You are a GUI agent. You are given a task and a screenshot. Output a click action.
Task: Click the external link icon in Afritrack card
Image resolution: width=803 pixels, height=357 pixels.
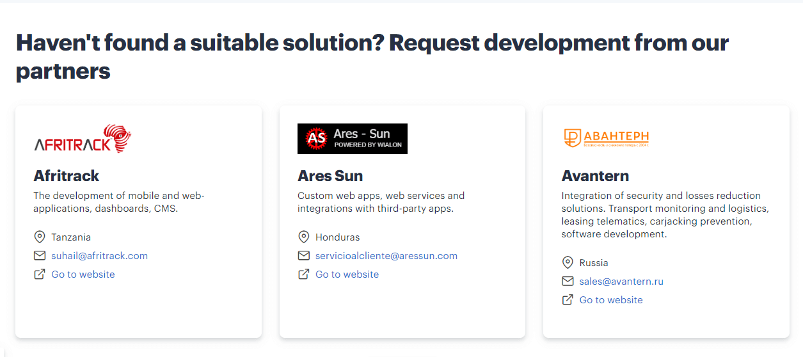tap(40, 274)
